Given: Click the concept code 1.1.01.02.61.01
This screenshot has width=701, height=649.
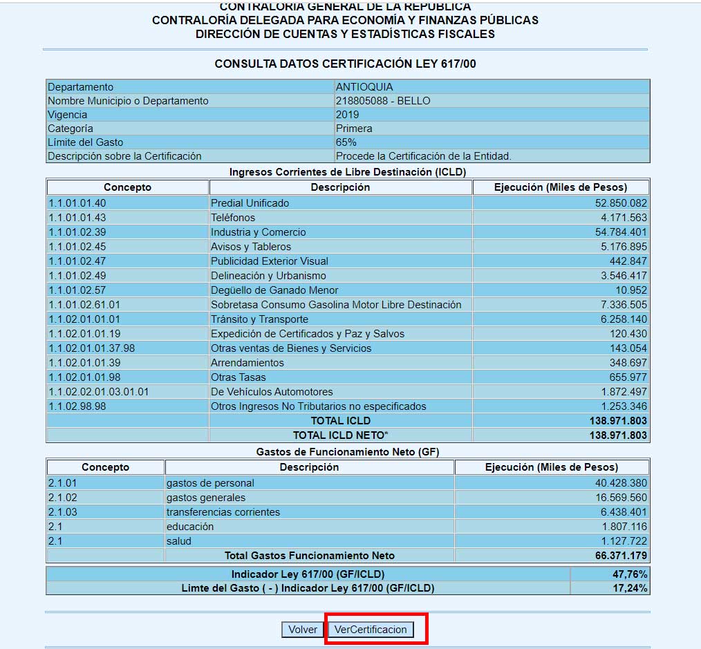Looking at the screenshot, I should [84, 305].
